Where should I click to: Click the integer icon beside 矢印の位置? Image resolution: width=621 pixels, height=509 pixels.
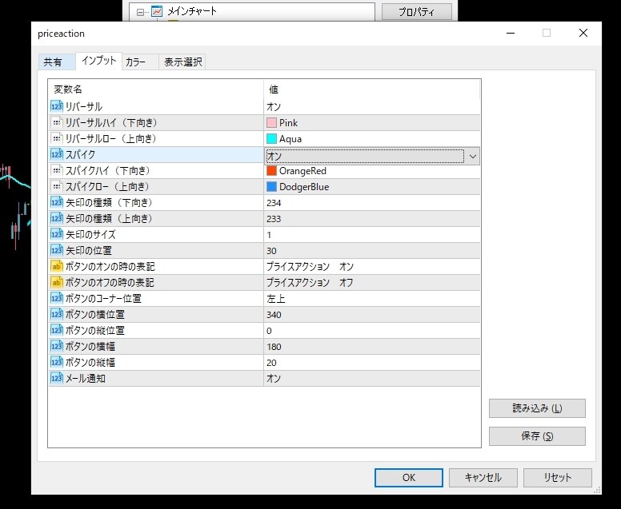point(57,250)
